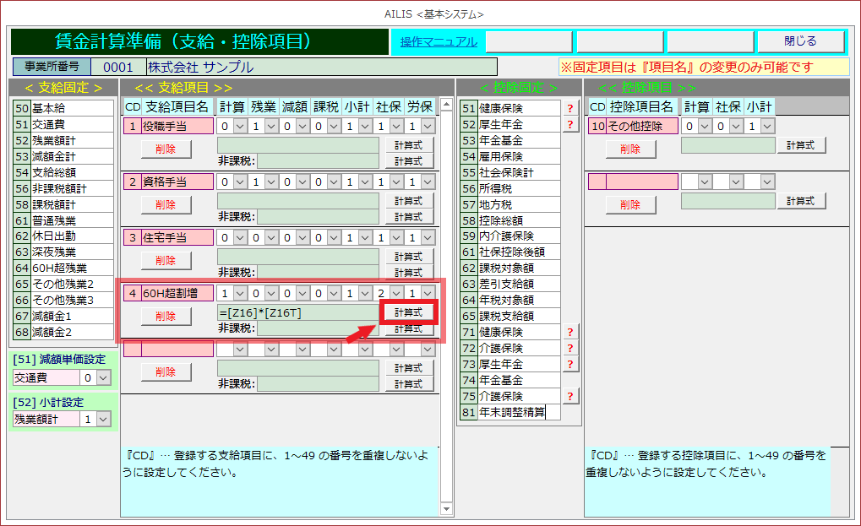This screenshot has width=861, height=526.
Task: Delete the 資格手当 item with 削除
Action: coord(166,203)
